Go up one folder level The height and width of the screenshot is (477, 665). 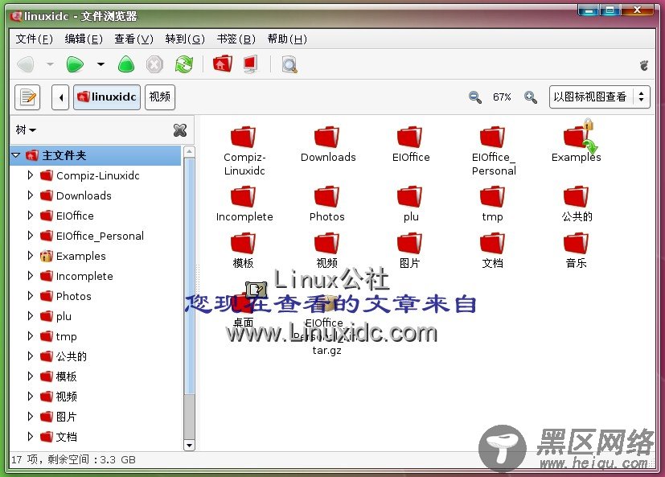126,64
